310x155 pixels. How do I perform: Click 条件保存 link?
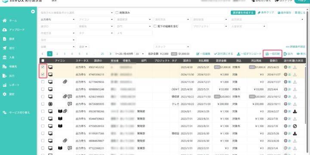pyautogui.click(x=284, y=12)
